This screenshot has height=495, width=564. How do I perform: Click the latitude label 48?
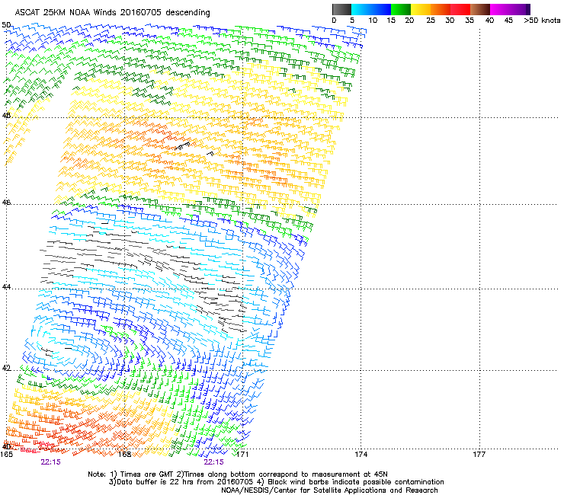tap(6, 116)
